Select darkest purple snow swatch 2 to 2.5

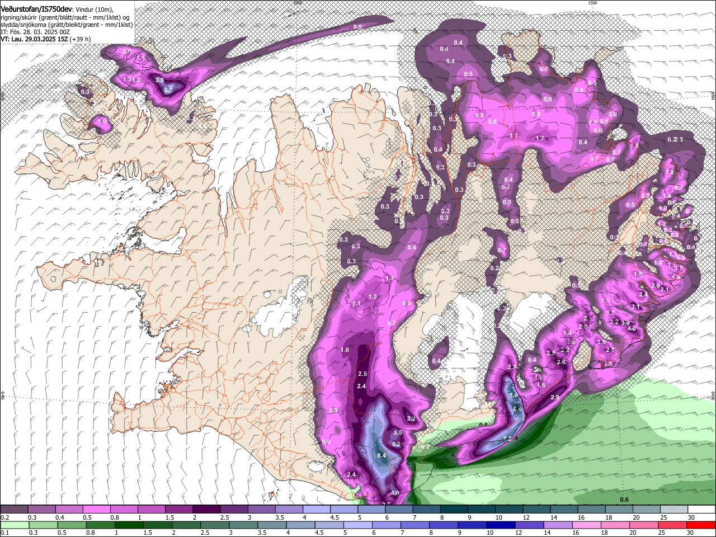206,509
